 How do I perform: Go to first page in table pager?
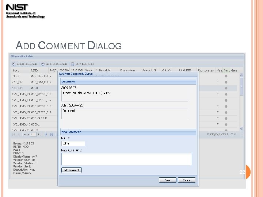(x=14, y=134)
